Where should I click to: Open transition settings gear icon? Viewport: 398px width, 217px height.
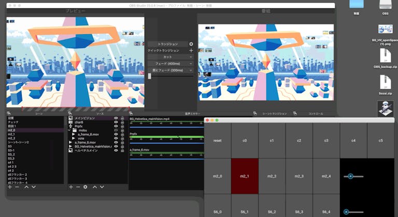click(x=191, y=44)
